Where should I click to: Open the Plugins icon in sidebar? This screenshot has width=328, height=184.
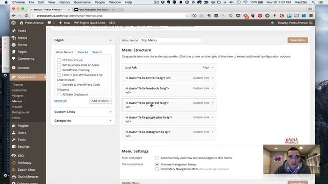pyautogui.click(x=14, y=126)
